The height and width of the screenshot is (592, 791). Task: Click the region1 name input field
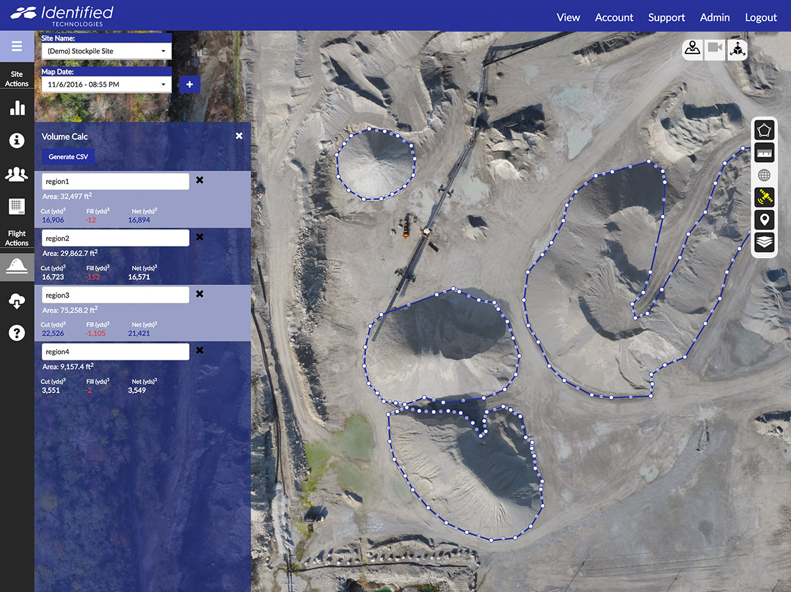coord(115,181)
